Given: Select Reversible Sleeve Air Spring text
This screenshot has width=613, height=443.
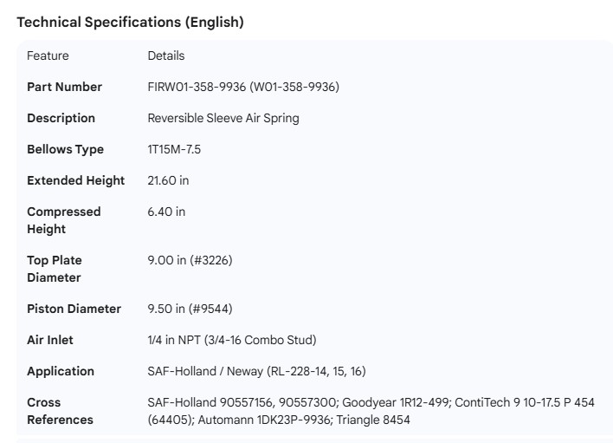Looking at the screenshot, I should 223,118.
